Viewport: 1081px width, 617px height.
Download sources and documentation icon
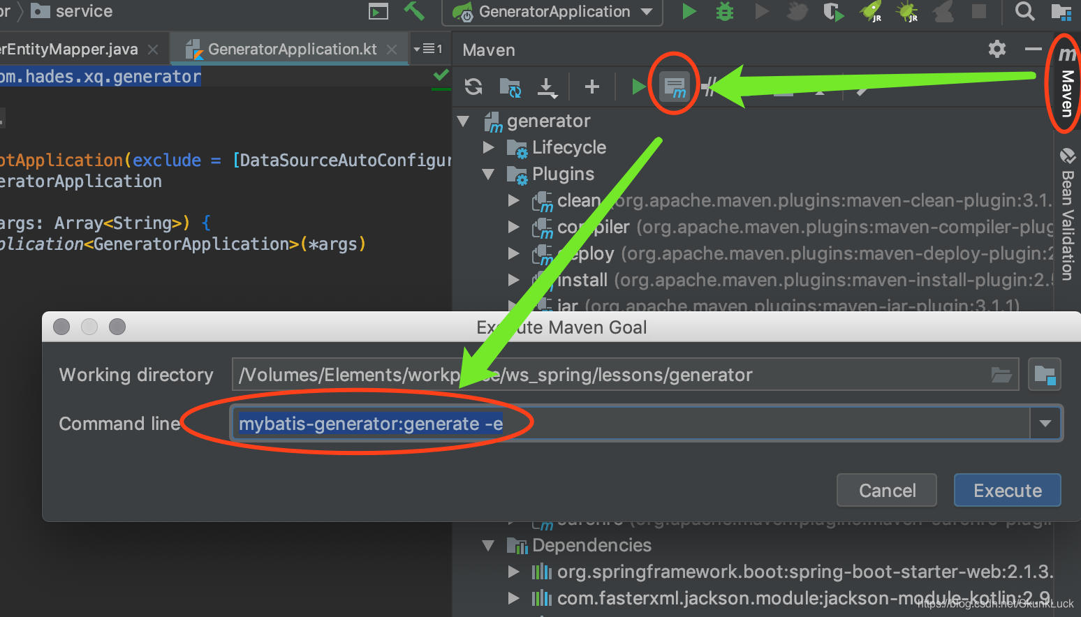pyautogui.click(x=547, y=87)
